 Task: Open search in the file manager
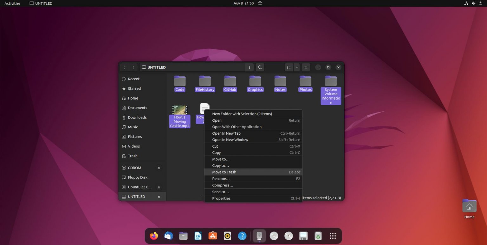tap(260, 67)
